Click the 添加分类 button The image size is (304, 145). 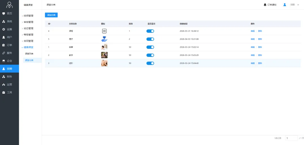tap(51, 15)
